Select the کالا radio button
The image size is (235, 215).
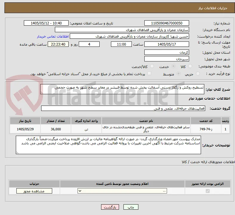(190, 66)
